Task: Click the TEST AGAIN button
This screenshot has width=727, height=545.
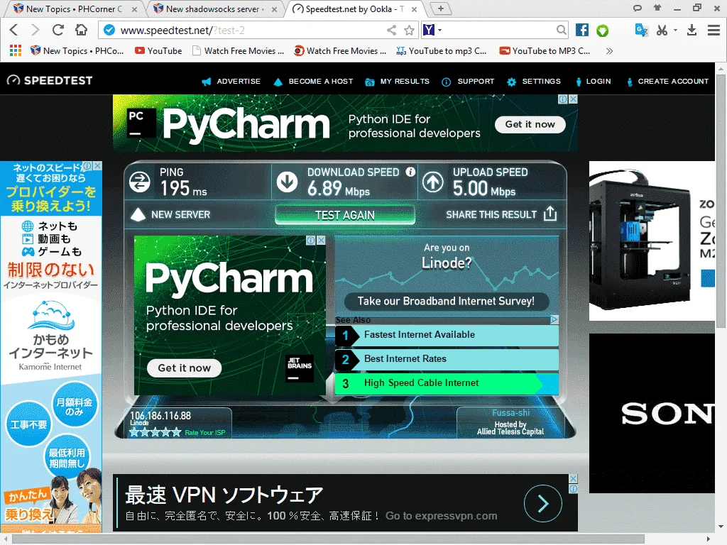Action: coord(344,215)
